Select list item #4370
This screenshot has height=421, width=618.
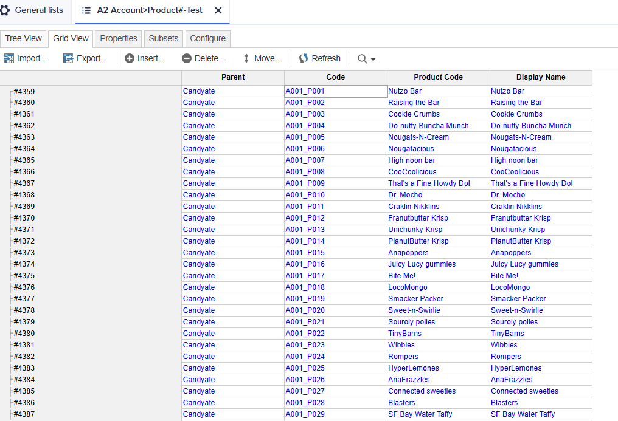pyautogui.click(x=24, y=218)
